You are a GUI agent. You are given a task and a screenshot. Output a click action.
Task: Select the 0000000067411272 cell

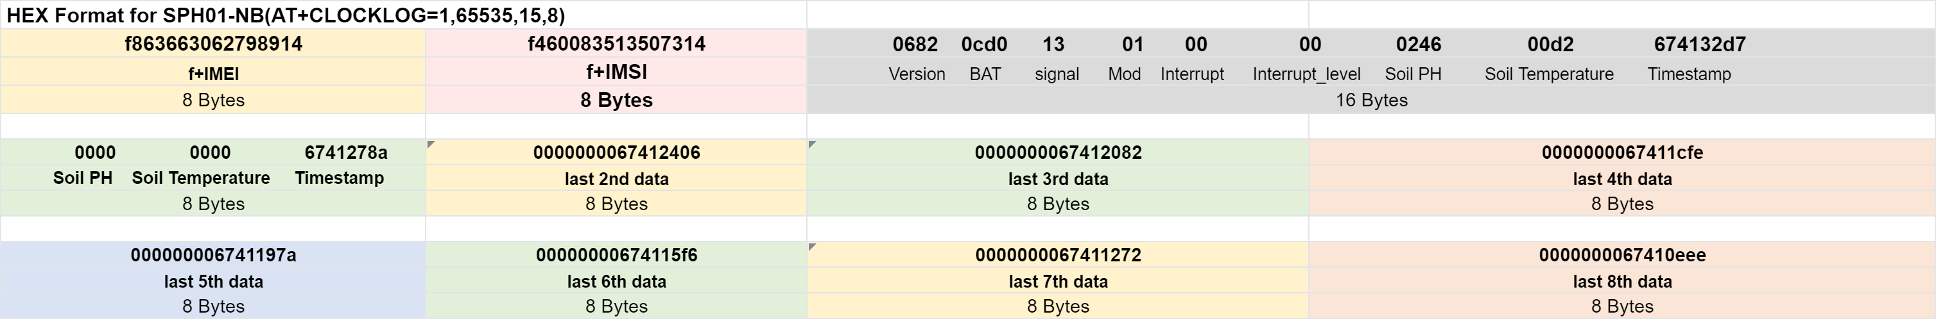pyautogui.click(x=1058, y=255)
